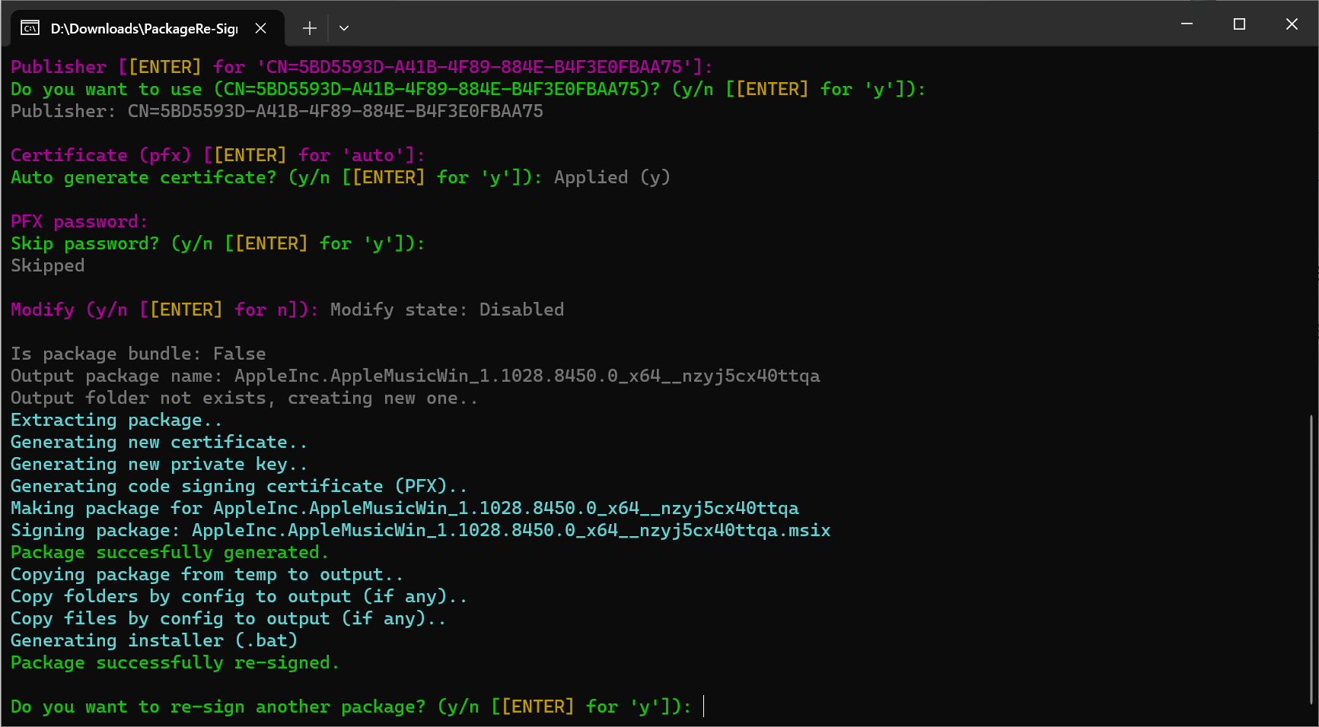Click the 'Applied (y)' text
Image resolution: width=1319 pixels, height=727 pixels.
[x=612, y=177]
